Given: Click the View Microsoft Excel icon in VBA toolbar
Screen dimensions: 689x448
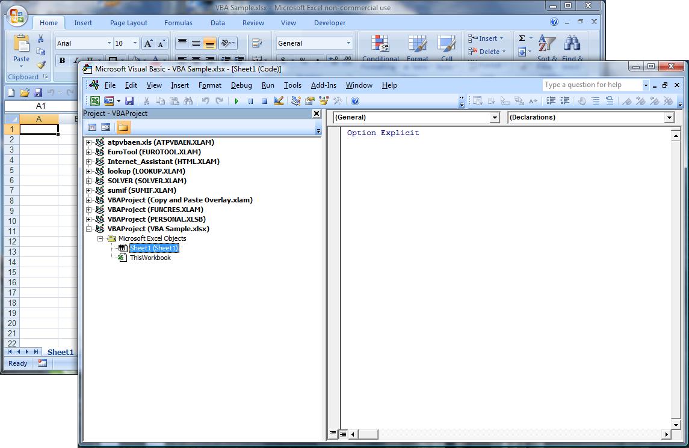Looking at the screenshot, I should click(95, 101).
